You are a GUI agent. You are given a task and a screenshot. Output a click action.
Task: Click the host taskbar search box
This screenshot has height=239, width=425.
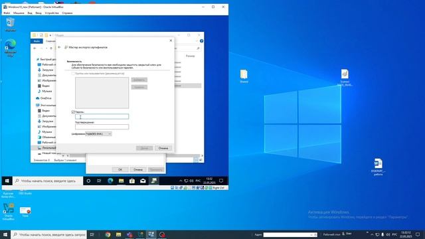click(x=48, y=234)
